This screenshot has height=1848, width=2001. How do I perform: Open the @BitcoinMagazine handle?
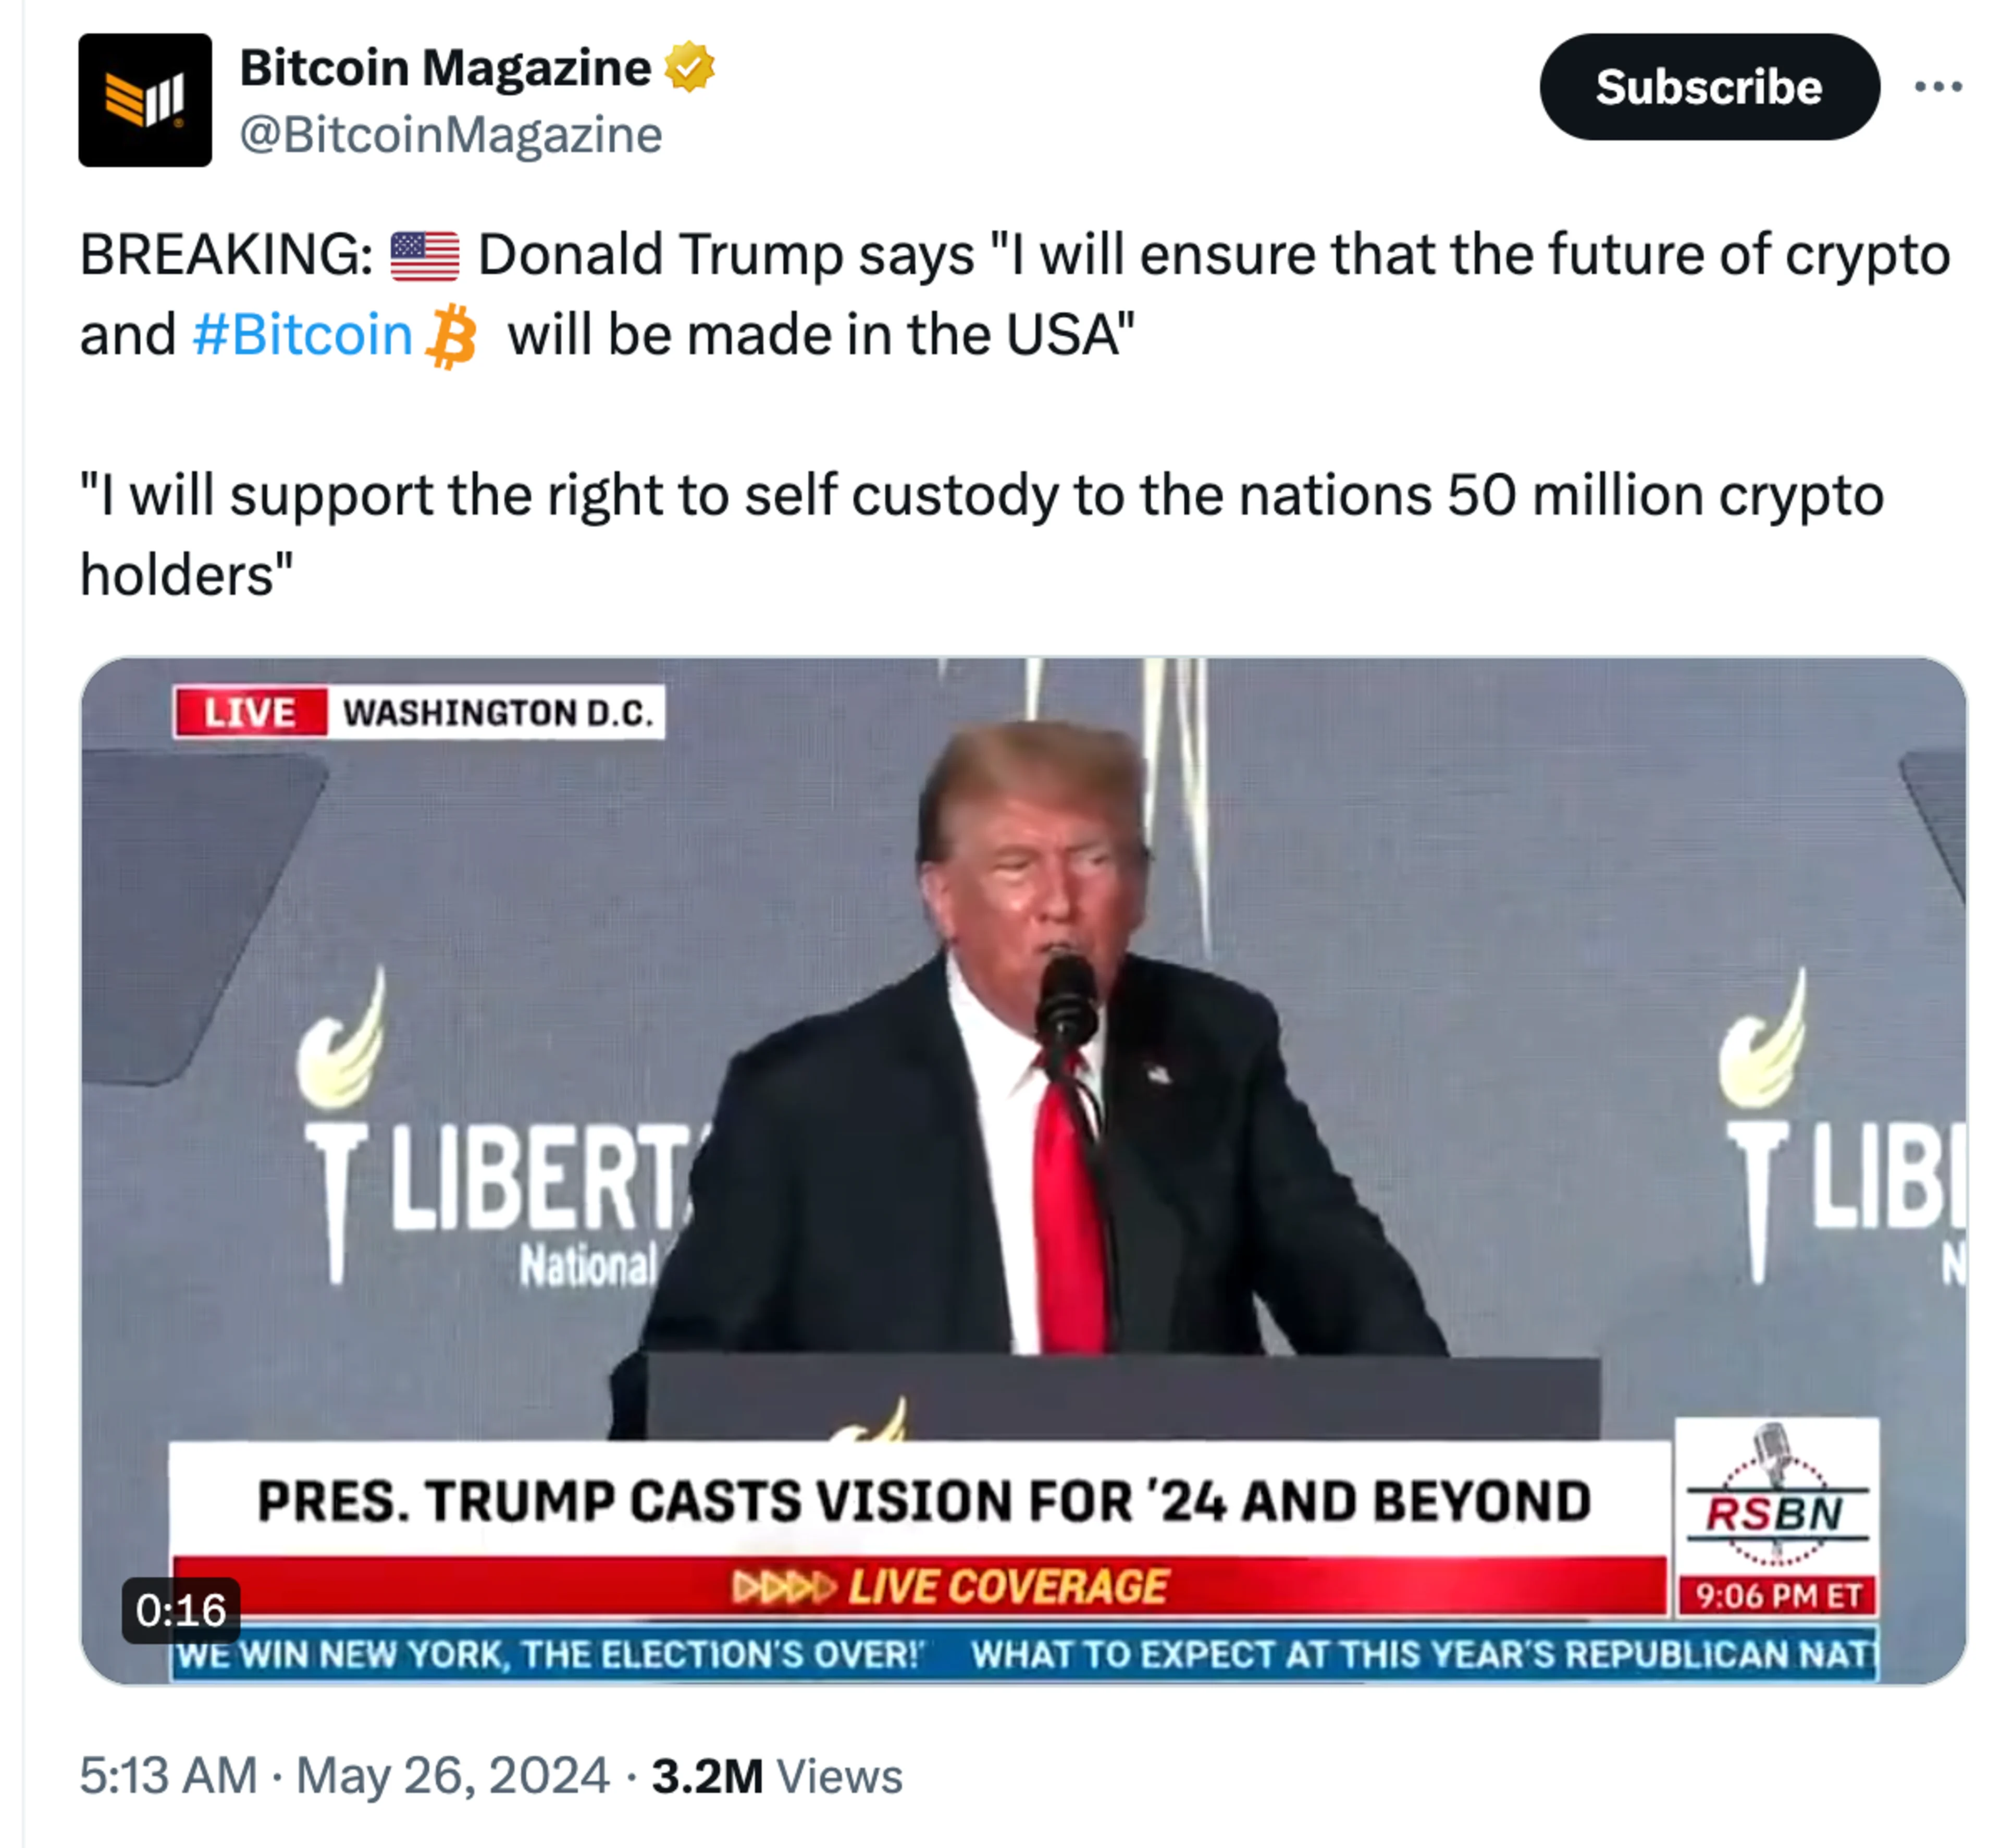tap(451, 135)
